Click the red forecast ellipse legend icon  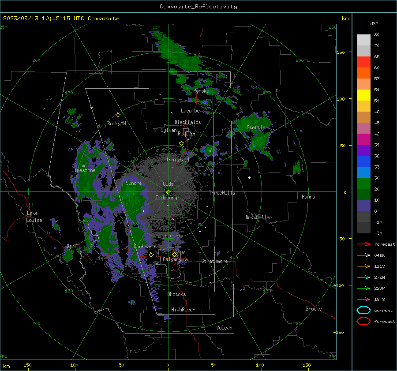pyautogui.click(x=363, y=321)
